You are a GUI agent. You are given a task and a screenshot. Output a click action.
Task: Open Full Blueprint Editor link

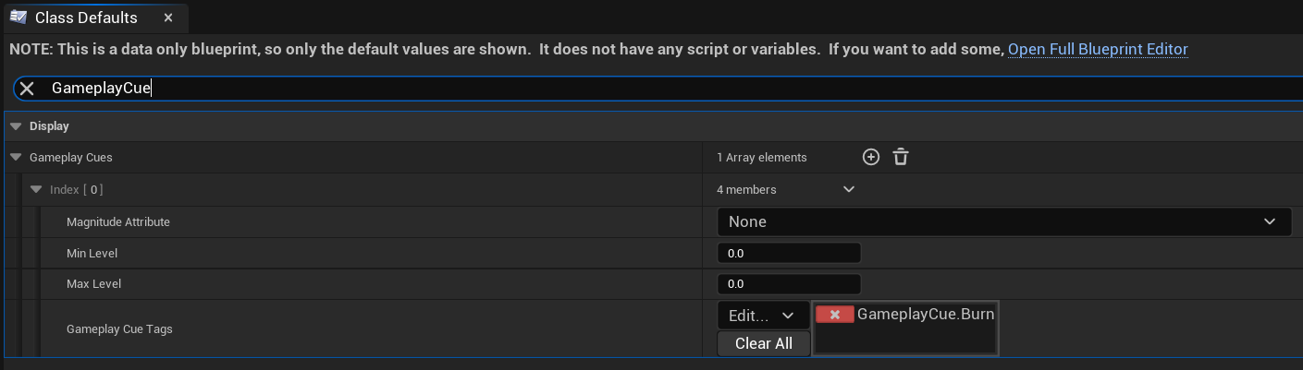pos(1098,49)
